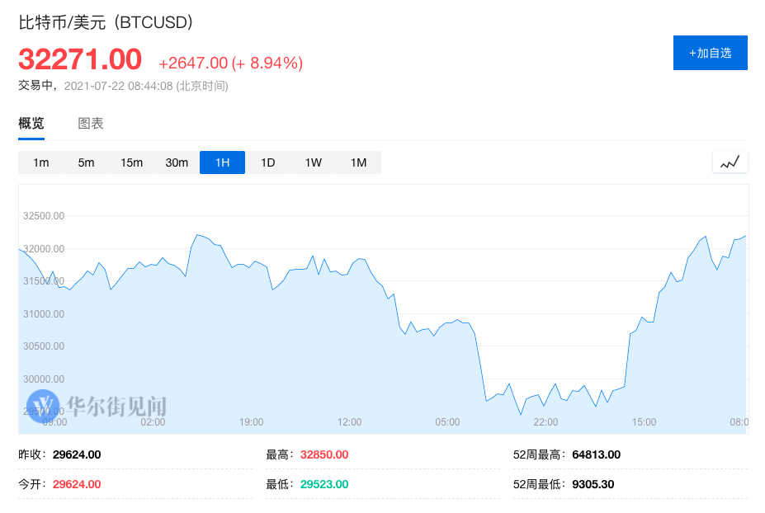Choose the 1W weekly interval
The image size is (765, 513).
[313, 162]
